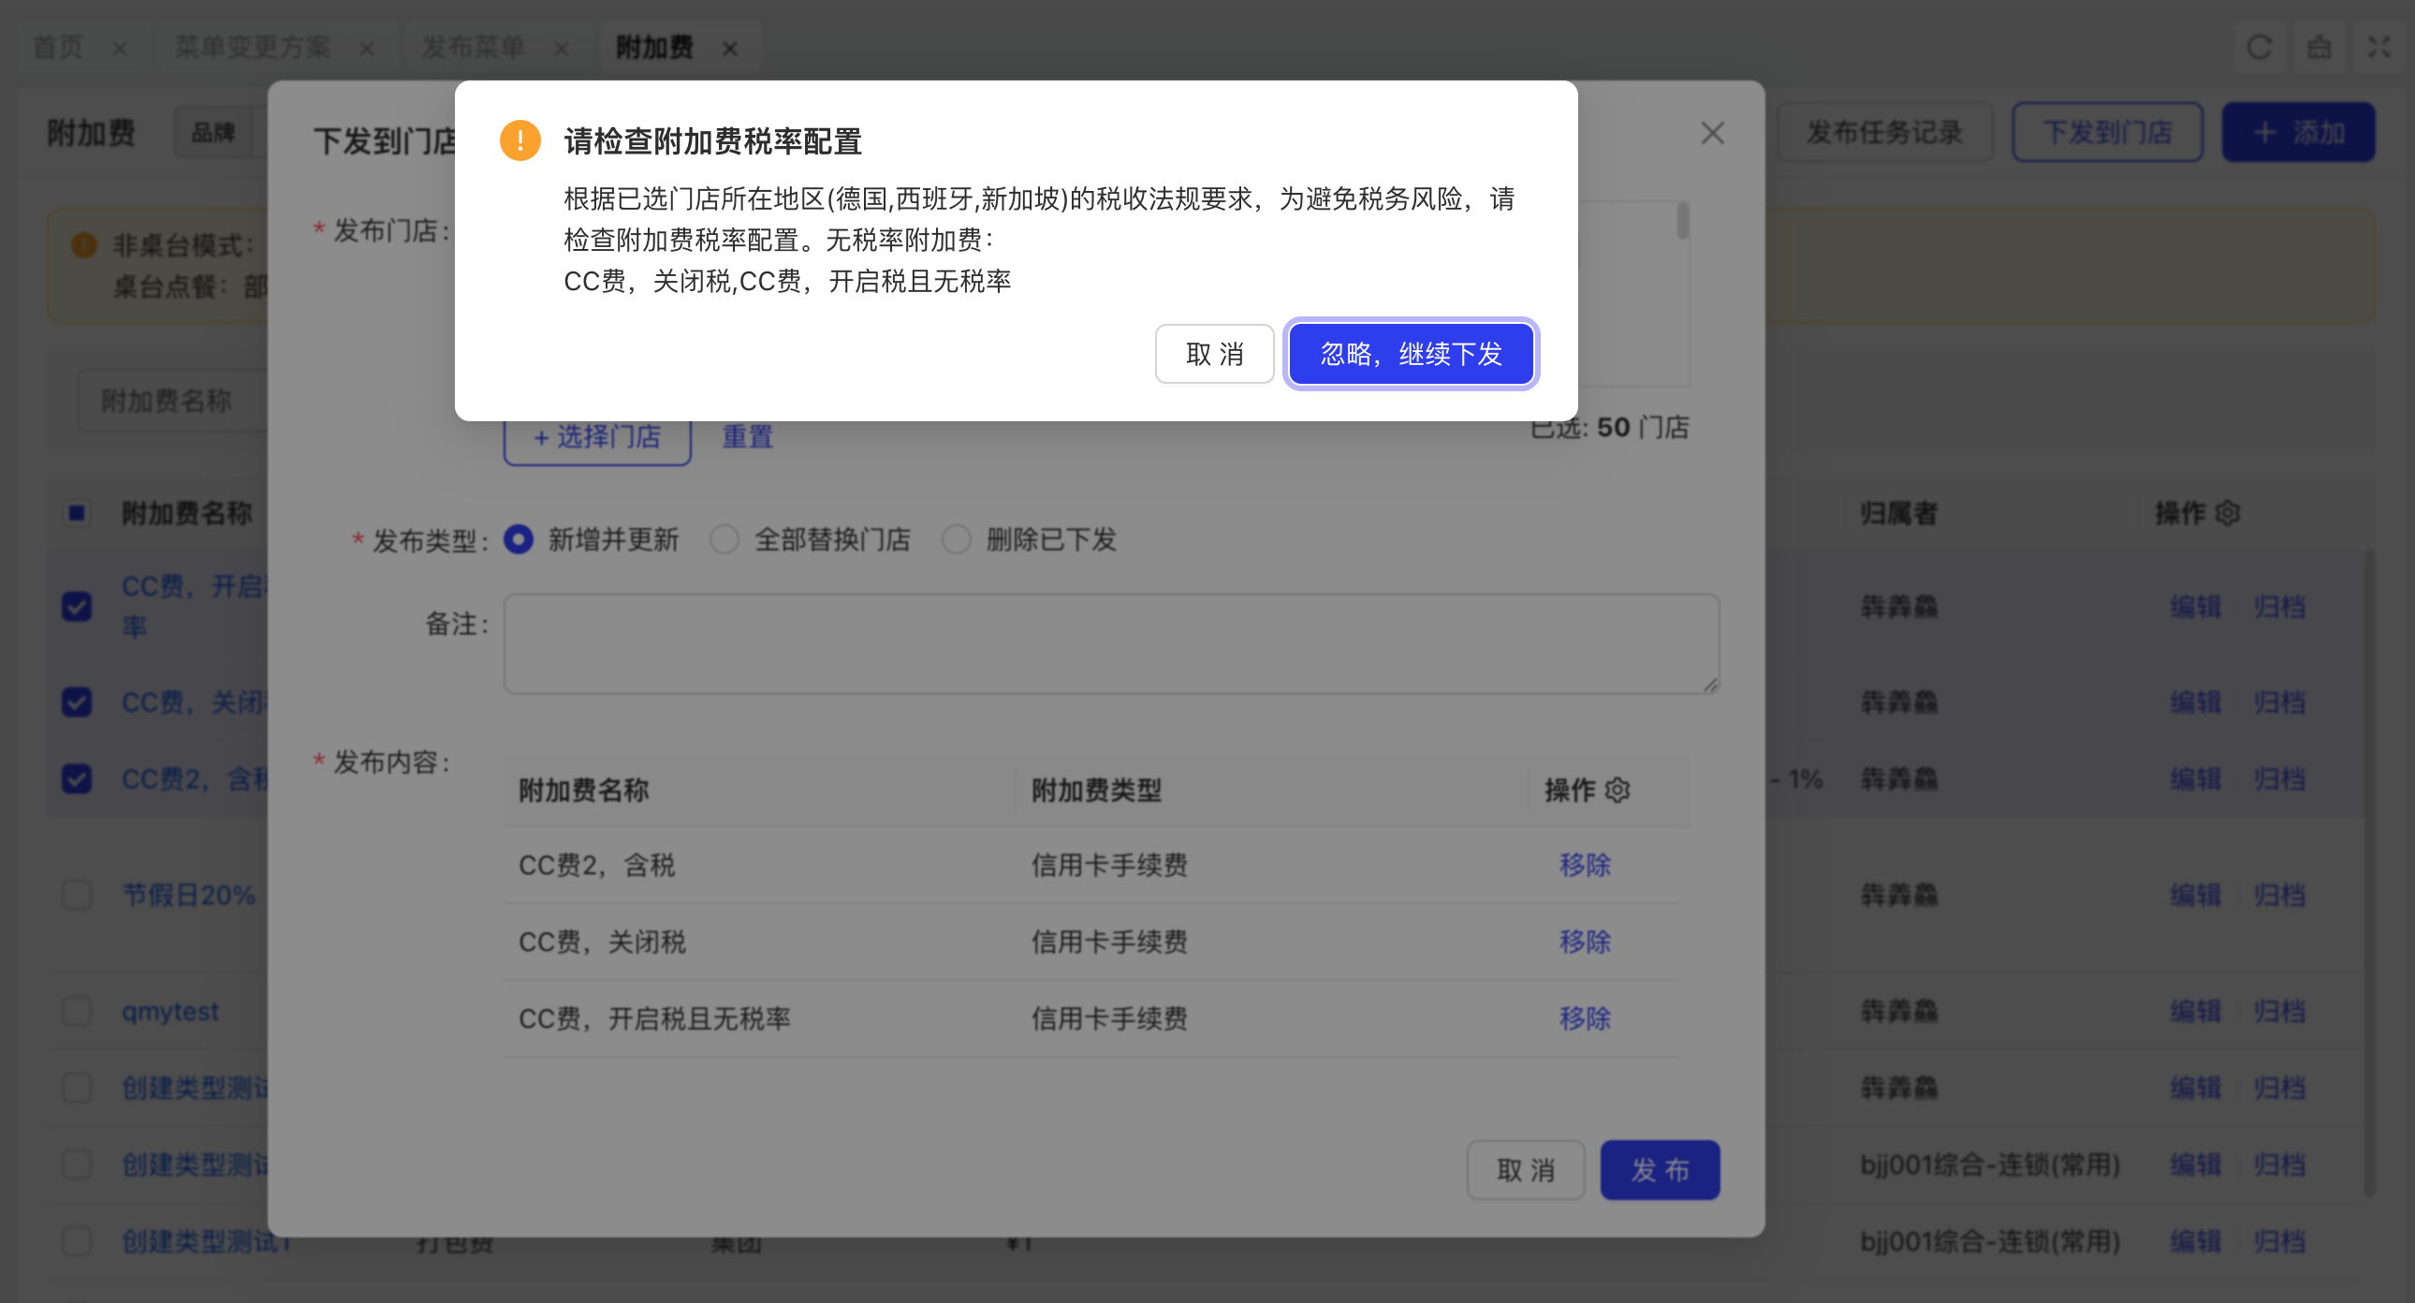Choose the 删除已下发 radio option
Image resolution: width=2415 pixels, height=1303 pixels.
click(x=956, y=539)
